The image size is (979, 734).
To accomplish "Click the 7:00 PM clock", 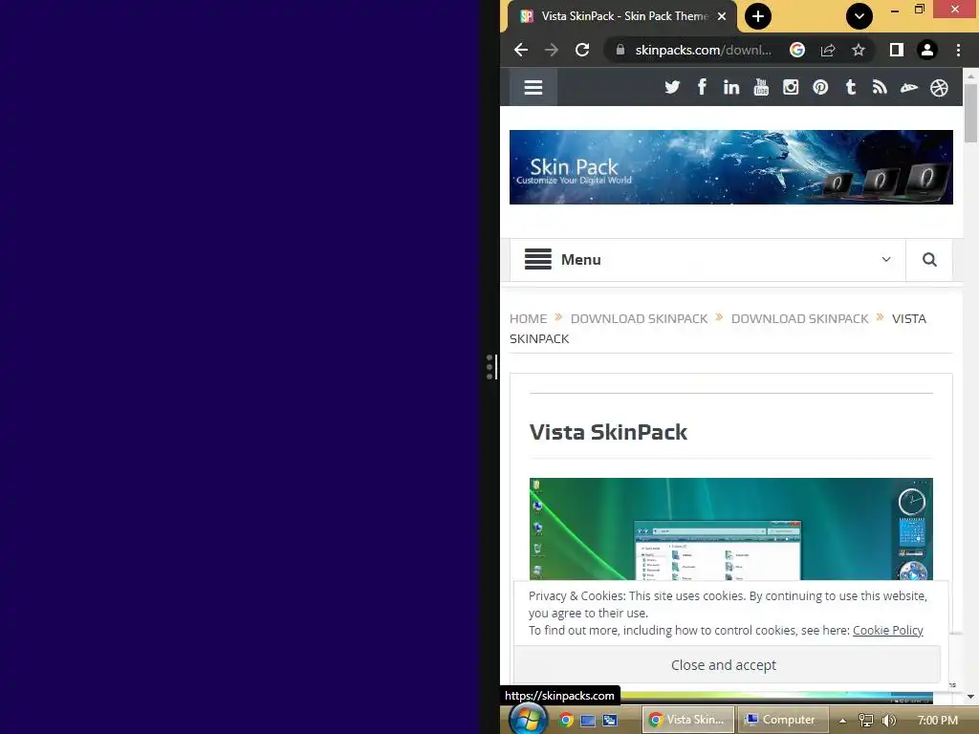I will pyautogui.click(x=937, y=720).
